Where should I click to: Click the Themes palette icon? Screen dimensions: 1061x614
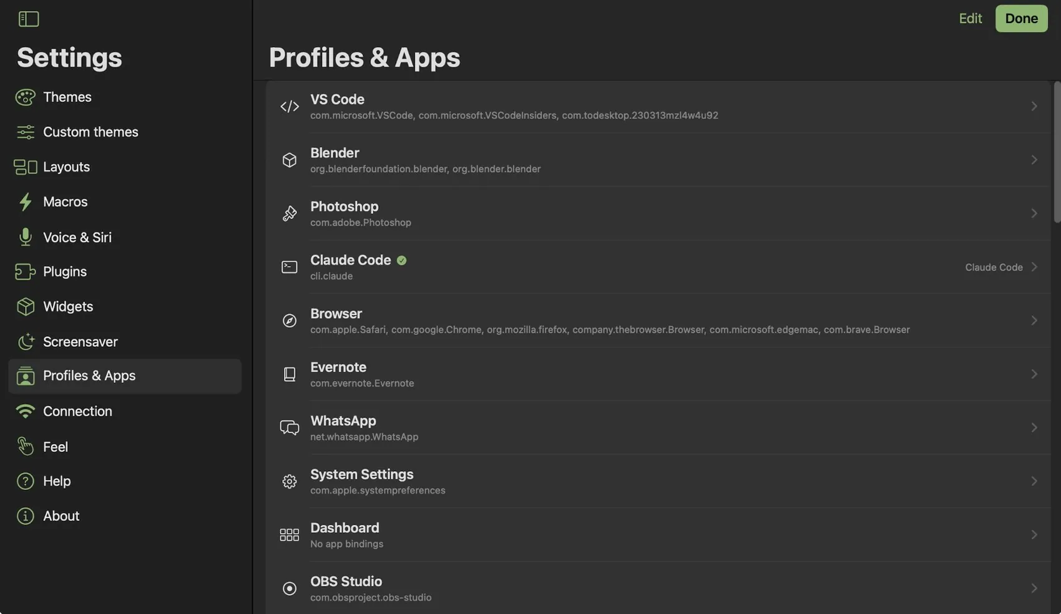pos(25,97)
